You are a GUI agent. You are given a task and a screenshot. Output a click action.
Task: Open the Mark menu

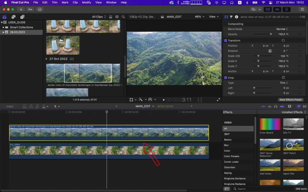(x=65, y=2)
